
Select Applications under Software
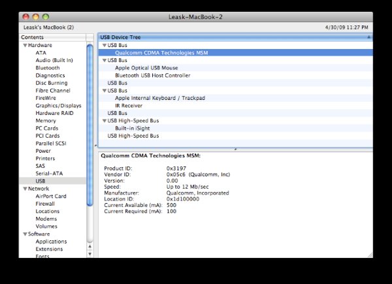point(51,242)
